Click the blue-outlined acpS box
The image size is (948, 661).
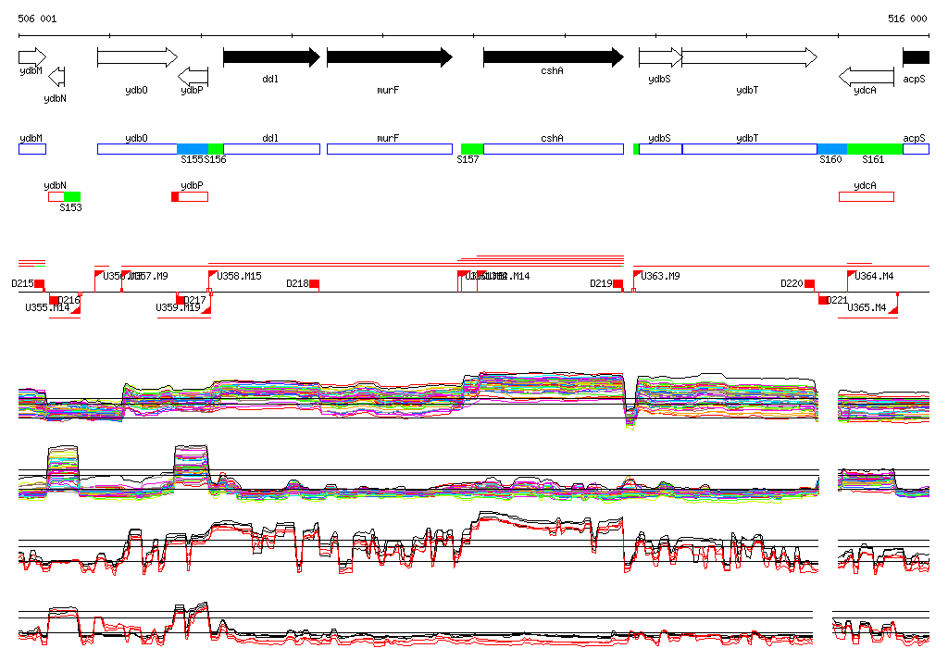[916, 149]
